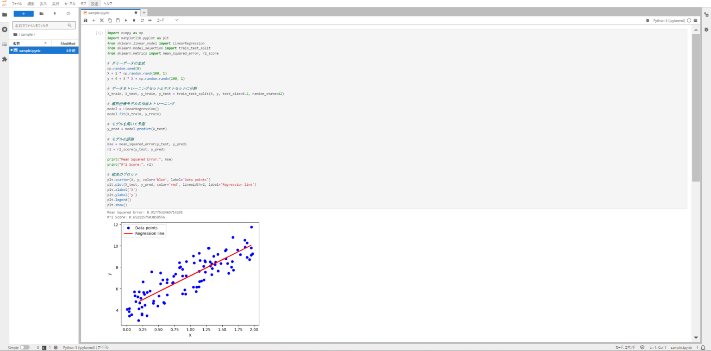Viewport: 711px width, 351px height.
Task: Open the Extension Manager puzzle icon
Action: pos(5,59)
